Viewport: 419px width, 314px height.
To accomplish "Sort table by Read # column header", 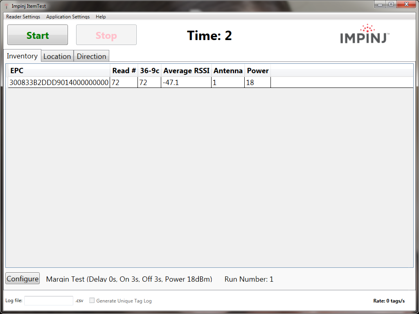I will coord(124,71).
